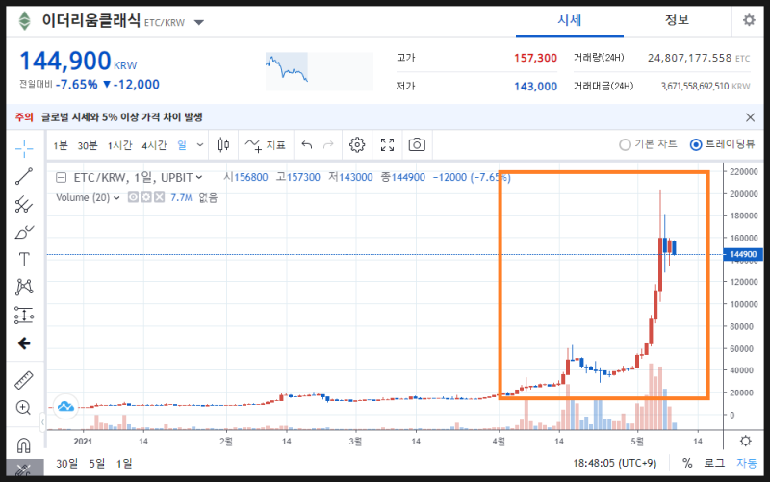Select the 4시간 interval
The width and height of the screenshot is (770, 482).
click(154, 145)
